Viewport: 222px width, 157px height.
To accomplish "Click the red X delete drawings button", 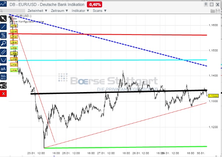I will point(3,94).
